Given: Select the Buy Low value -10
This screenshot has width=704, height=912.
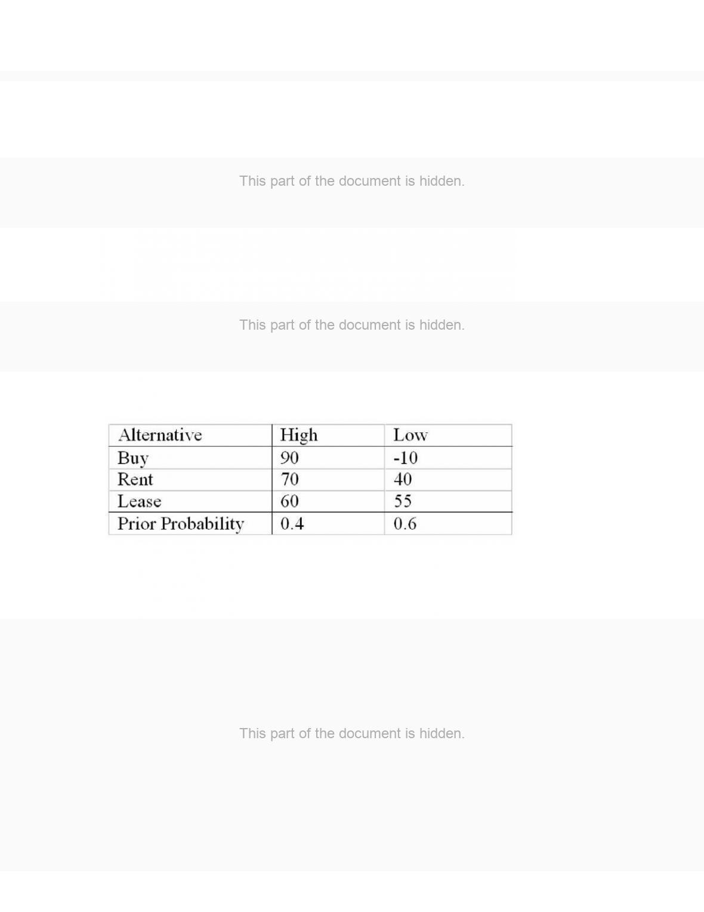Looking at the screenshot, I should pos(448,457).
